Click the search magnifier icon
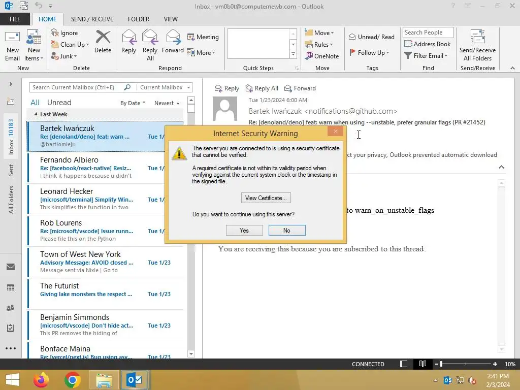520x390 pixels. pyautogui.click(x=127, y=87)
